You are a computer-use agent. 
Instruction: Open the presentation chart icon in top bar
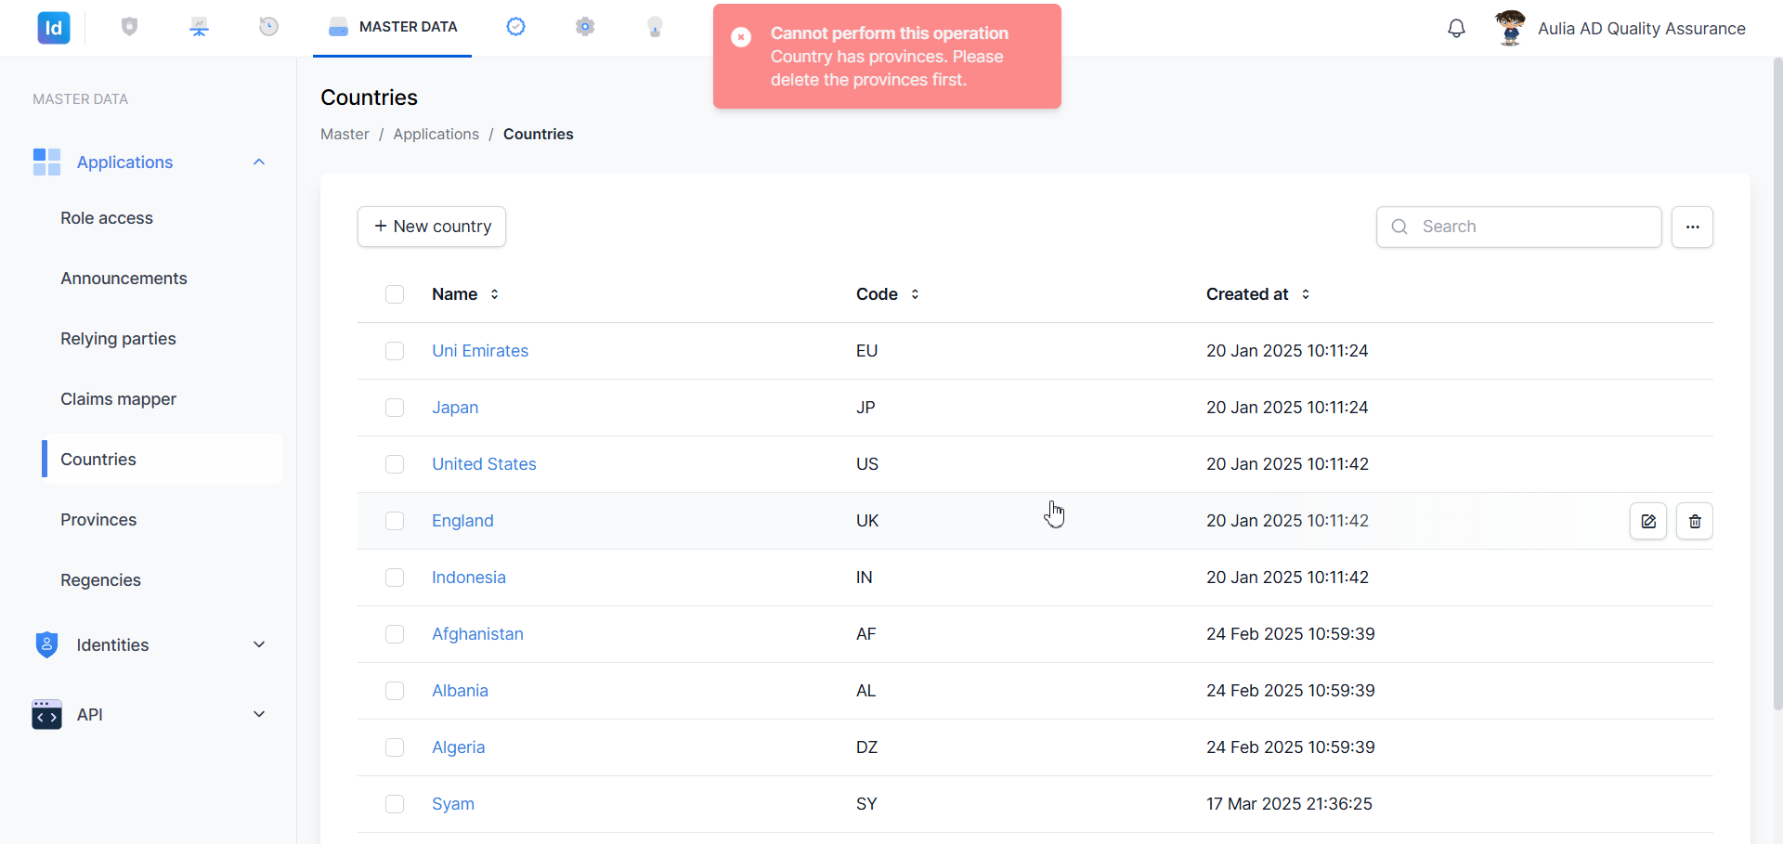[x=199, y=27]
